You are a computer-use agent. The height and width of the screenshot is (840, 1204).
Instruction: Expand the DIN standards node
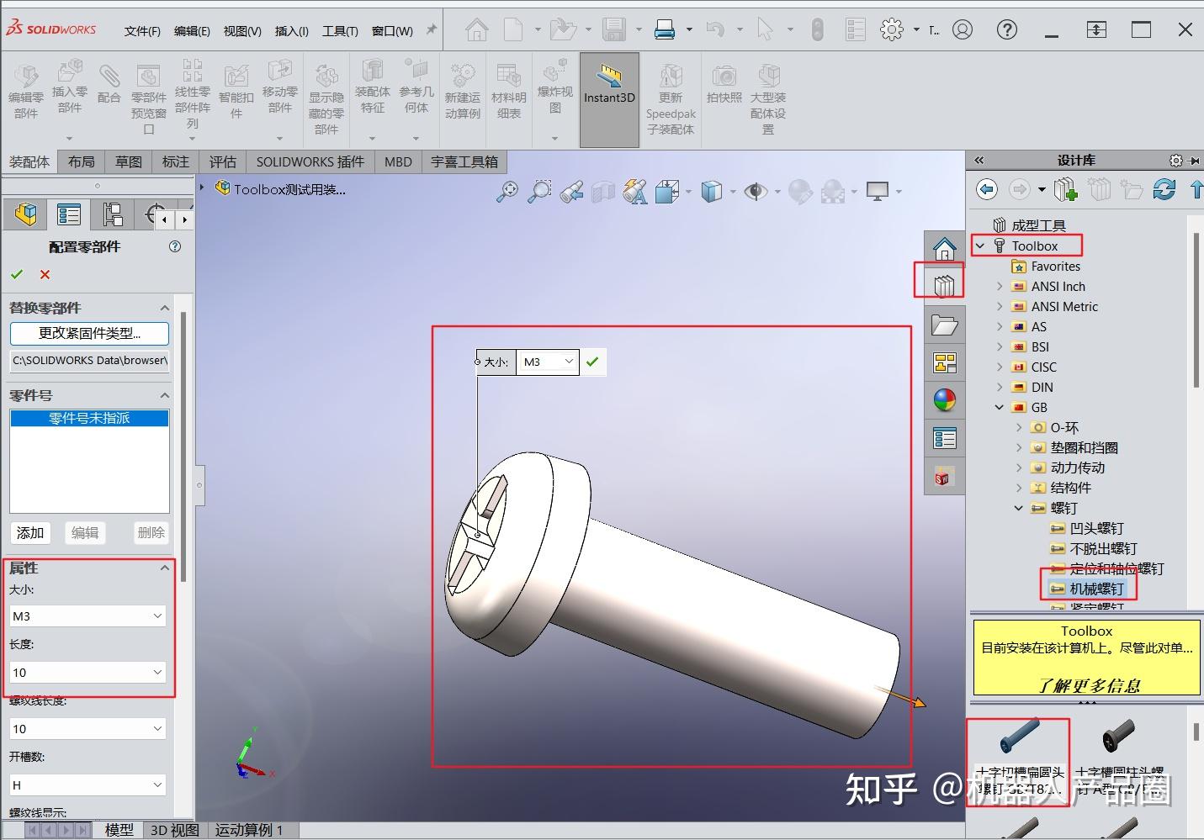1000,387
